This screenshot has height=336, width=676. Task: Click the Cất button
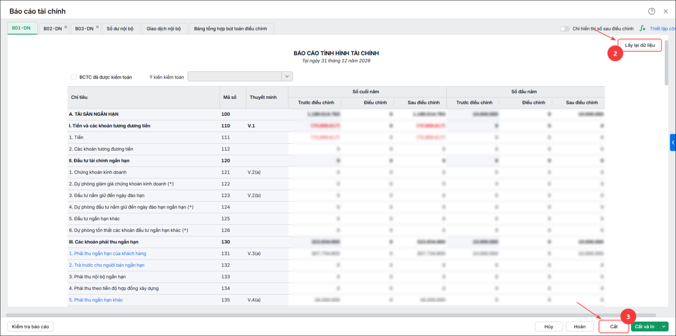point(614,326)
